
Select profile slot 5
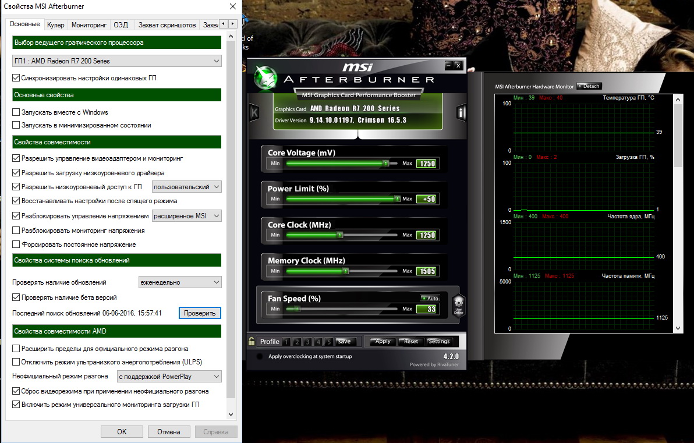[x=329, y=342]
